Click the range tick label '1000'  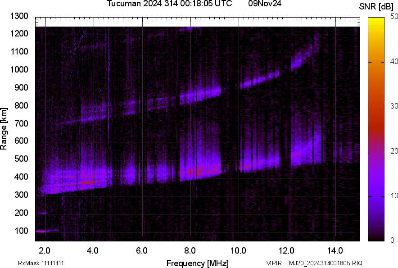click(x=19, y=69)
